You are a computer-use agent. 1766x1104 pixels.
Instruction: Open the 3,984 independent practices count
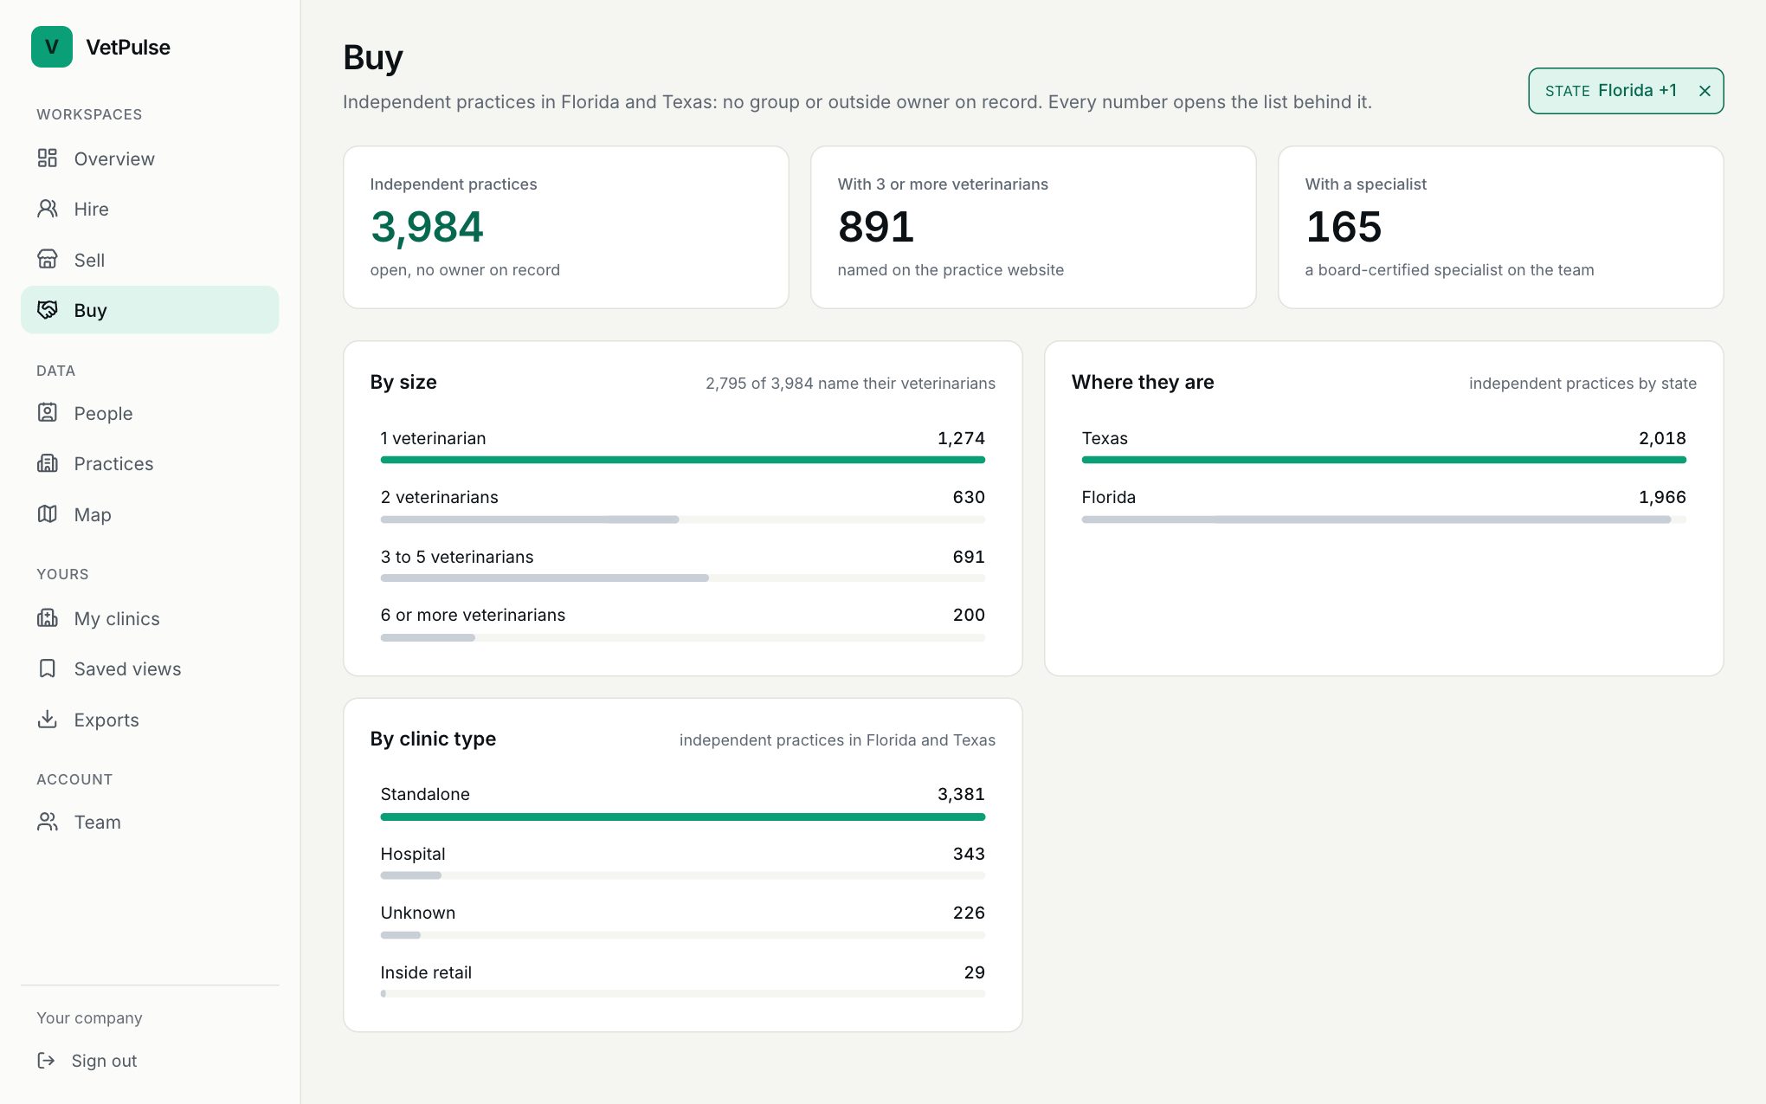point(427,227)
